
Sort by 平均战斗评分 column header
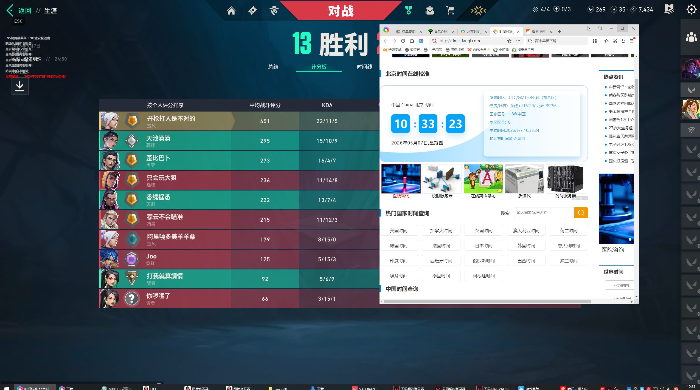click(265, 105)
